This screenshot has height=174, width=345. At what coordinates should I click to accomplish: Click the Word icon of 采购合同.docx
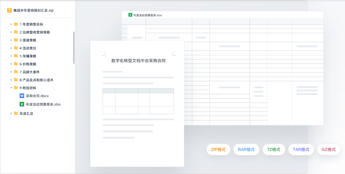point(22,96)
